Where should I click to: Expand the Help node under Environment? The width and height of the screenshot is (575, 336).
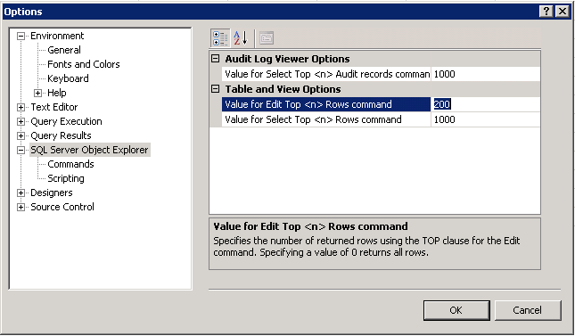click(x=38, y=93)
